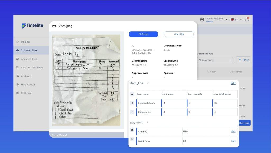Expand the Demo Fintelite account dropdown

click(227, 20)
